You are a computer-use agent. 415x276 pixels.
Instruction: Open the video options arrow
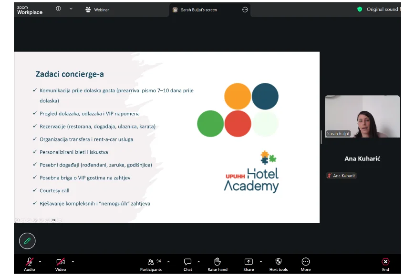point(73,262)
